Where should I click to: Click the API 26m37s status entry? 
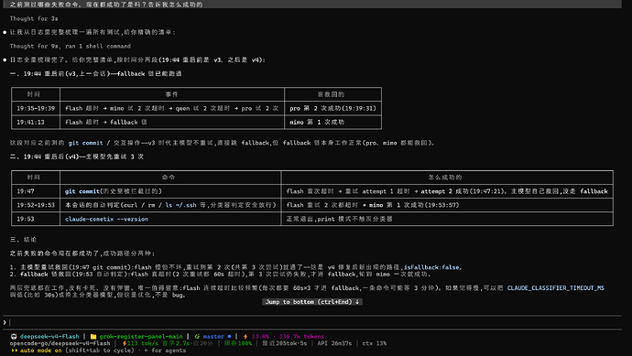click(334, 343)
